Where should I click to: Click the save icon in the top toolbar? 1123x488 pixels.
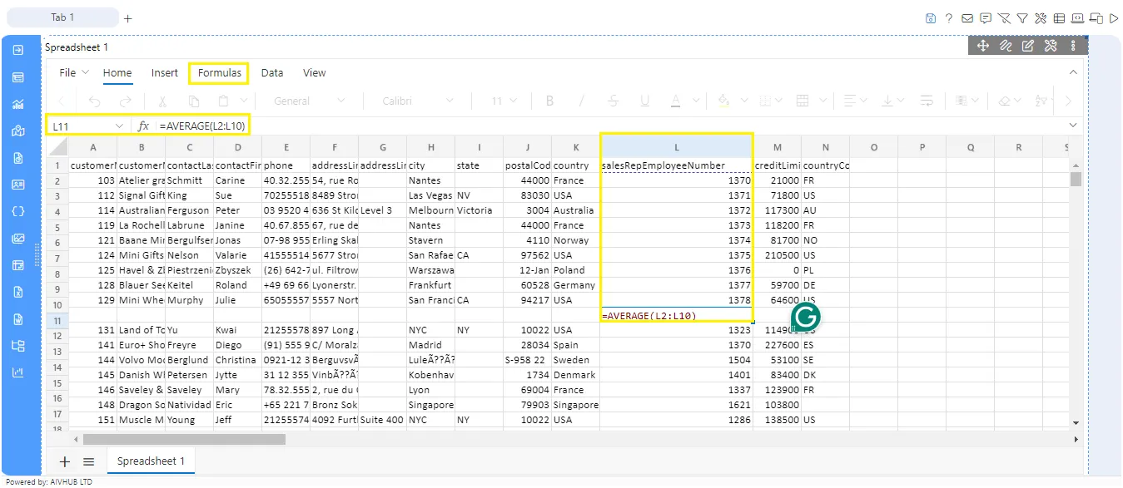click(x=932, y=17)
